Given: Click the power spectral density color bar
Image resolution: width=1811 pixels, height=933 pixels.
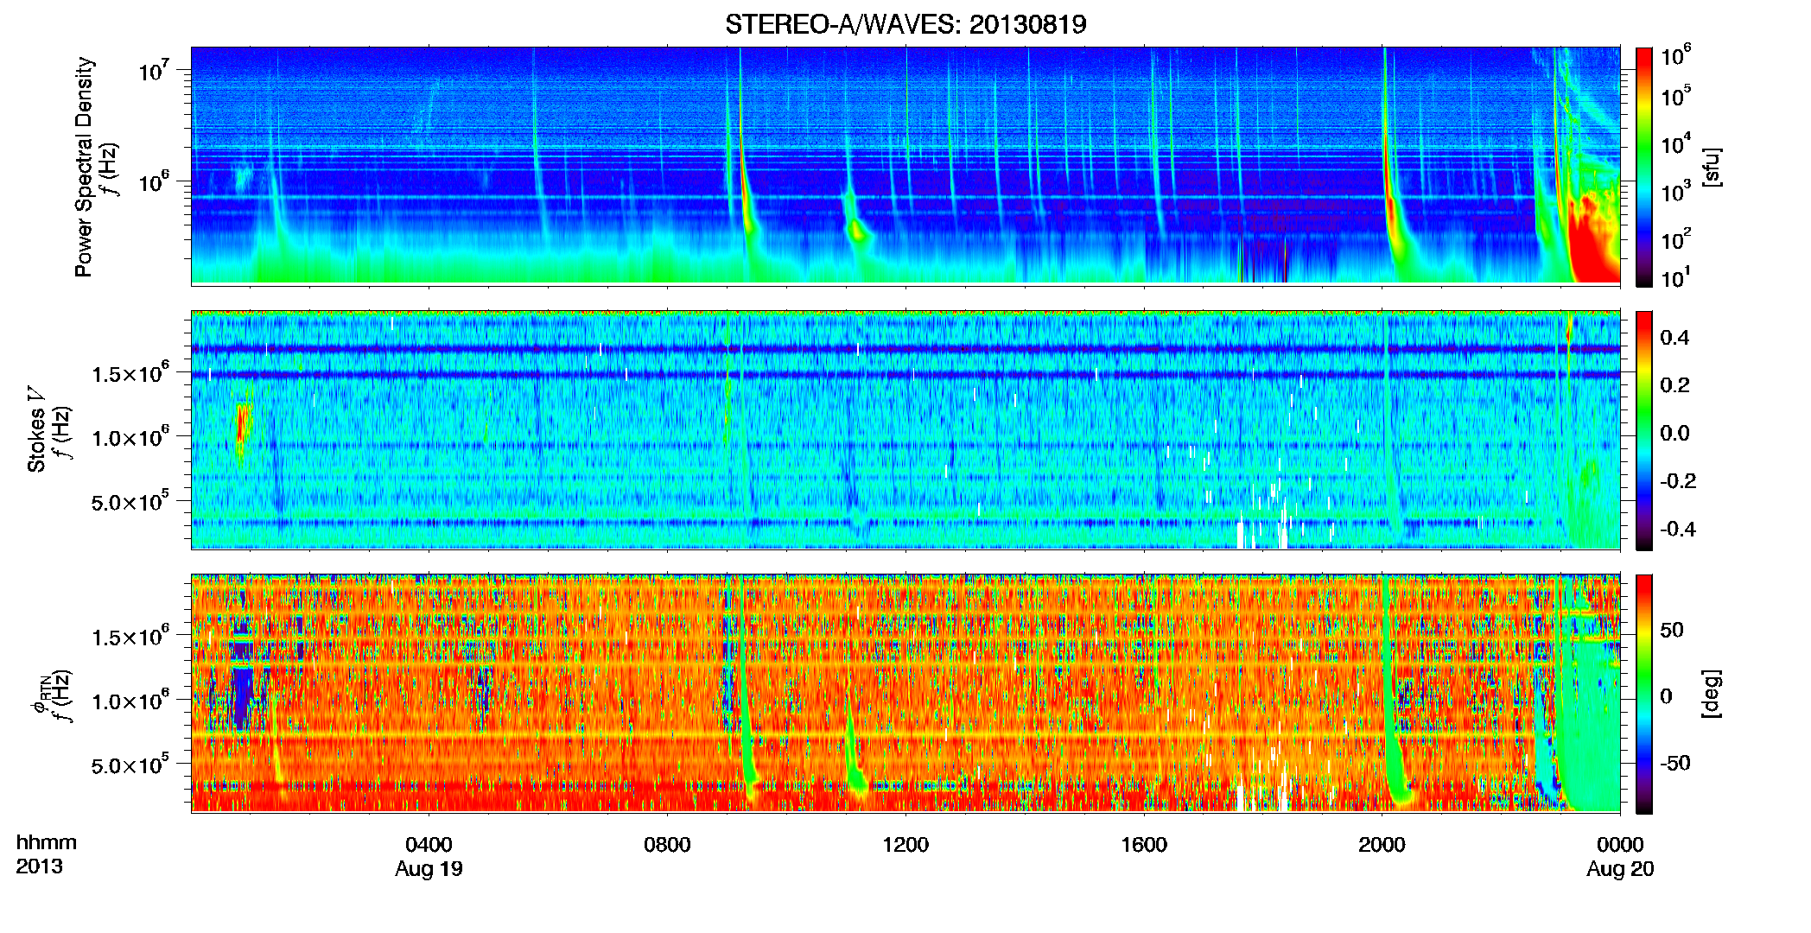Looking at the screenshot, I should (1644, 167).
